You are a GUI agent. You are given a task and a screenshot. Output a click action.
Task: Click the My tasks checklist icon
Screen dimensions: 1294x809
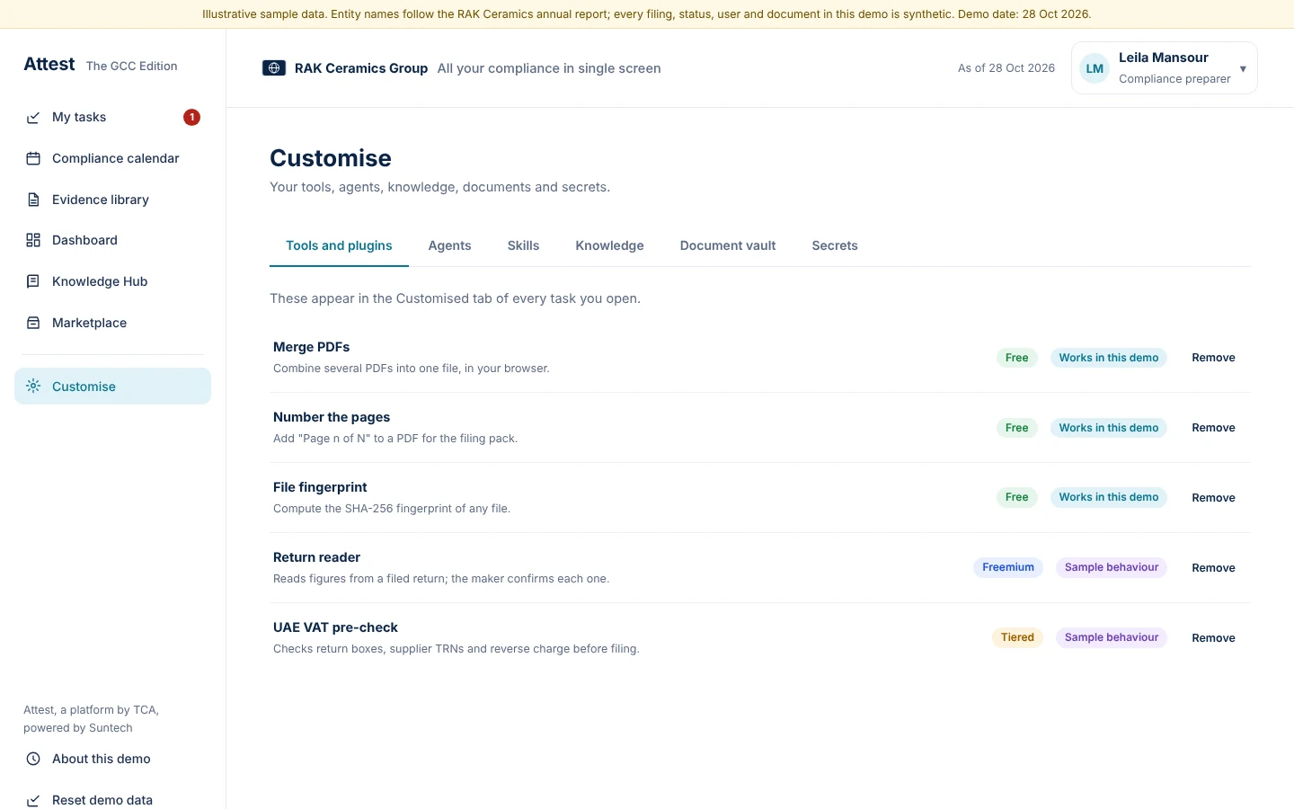(x=33, y=118)
